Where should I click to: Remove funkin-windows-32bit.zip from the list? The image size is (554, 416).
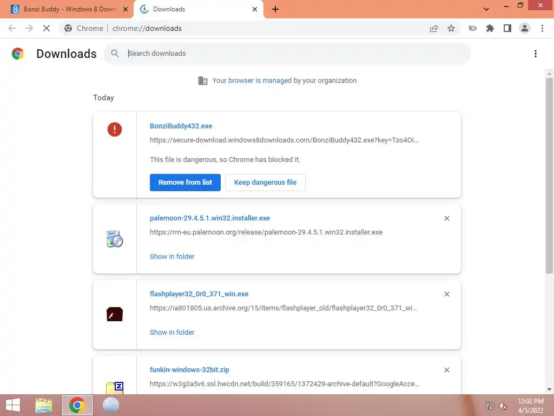(x=446, y=370)
